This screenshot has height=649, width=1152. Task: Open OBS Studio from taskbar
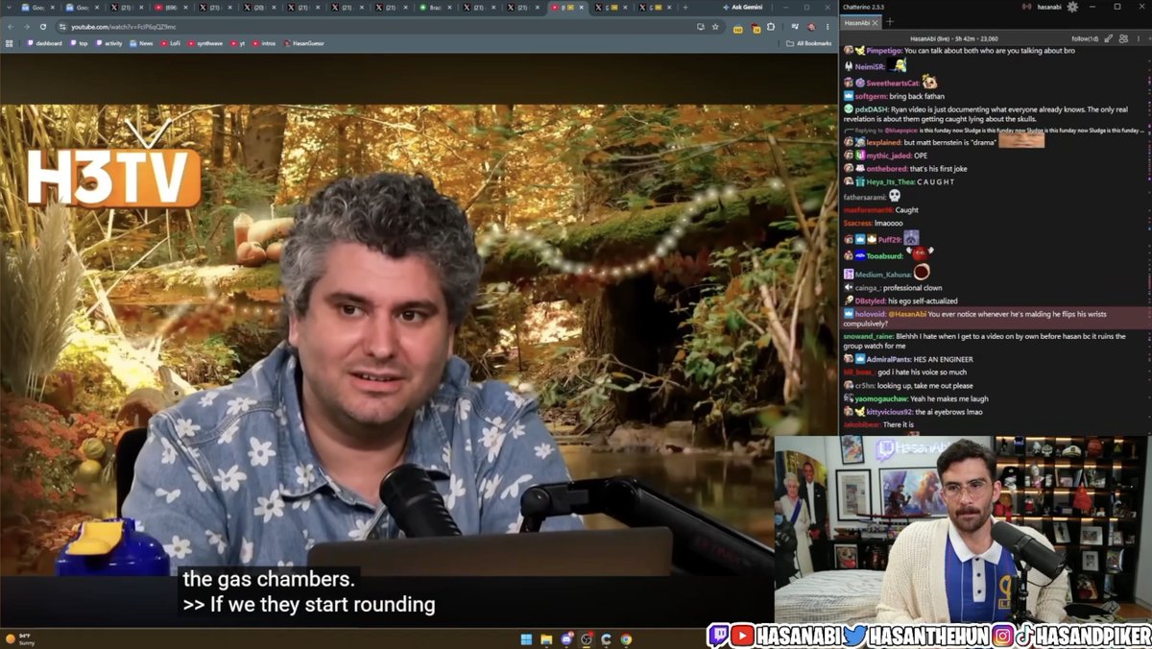(587, 639)
